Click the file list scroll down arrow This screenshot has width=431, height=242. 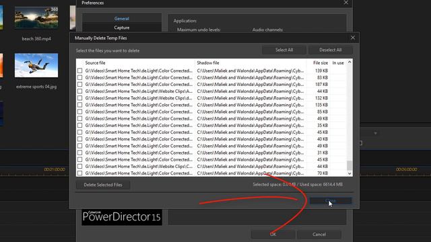point(350,173)
